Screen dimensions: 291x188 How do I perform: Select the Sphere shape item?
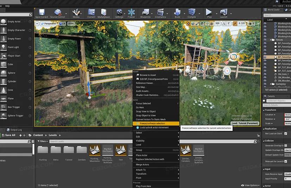coord(16,73)
